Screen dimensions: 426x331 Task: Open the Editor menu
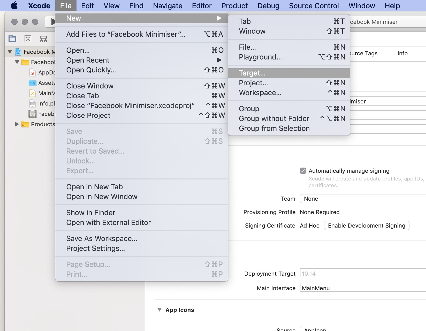click(x=202, y=6)
